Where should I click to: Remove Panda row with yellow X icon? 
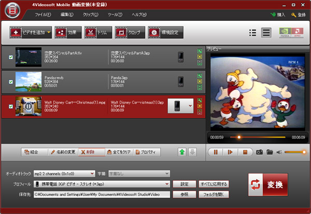coord(200,81)
